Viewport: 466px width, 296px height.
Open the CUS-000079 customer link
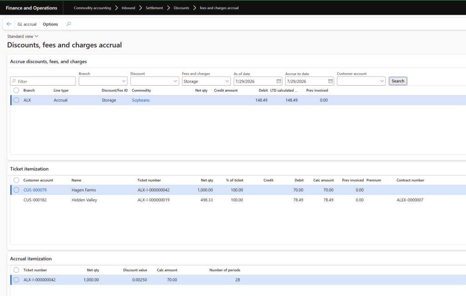click(x=35, y=190)
